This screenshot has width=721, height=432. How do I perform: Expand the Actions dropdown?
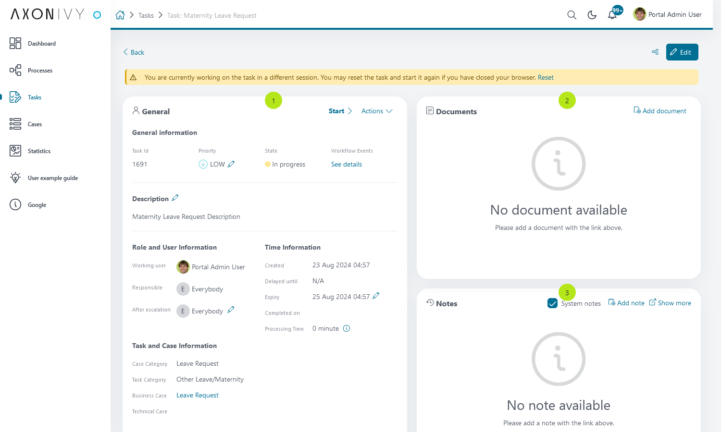pyautogui.click(x=377, y=111)
